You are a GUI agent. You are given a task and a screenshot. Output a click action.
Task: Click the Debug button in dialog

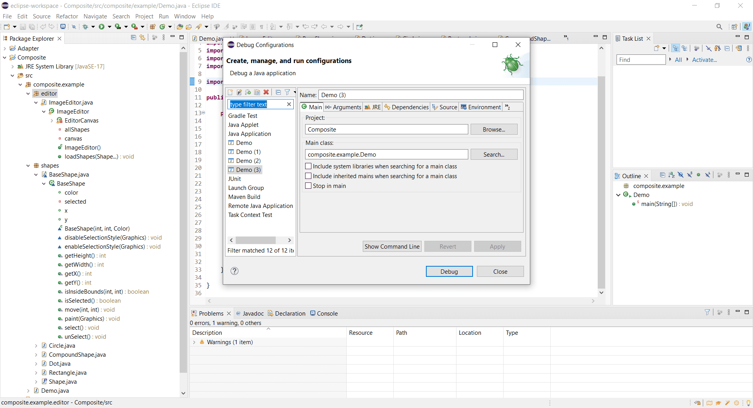(449, 271)
